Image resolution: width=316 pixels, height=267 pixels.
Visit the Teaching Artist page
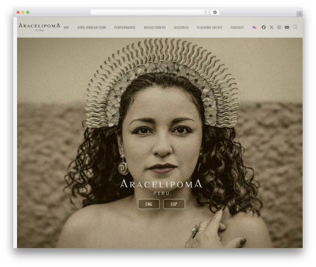pos(210,28)
